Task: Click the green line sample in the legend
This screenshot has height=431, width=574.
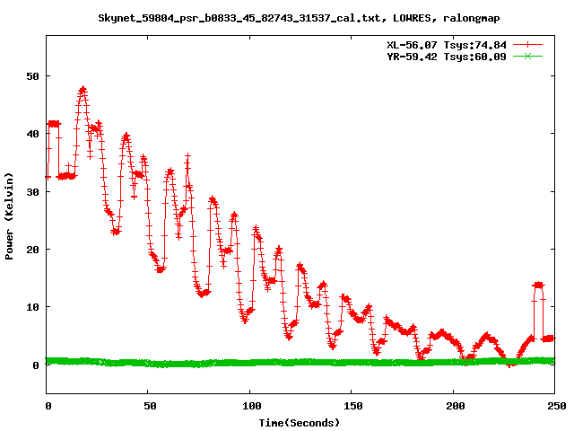Action: click(527, 57)
